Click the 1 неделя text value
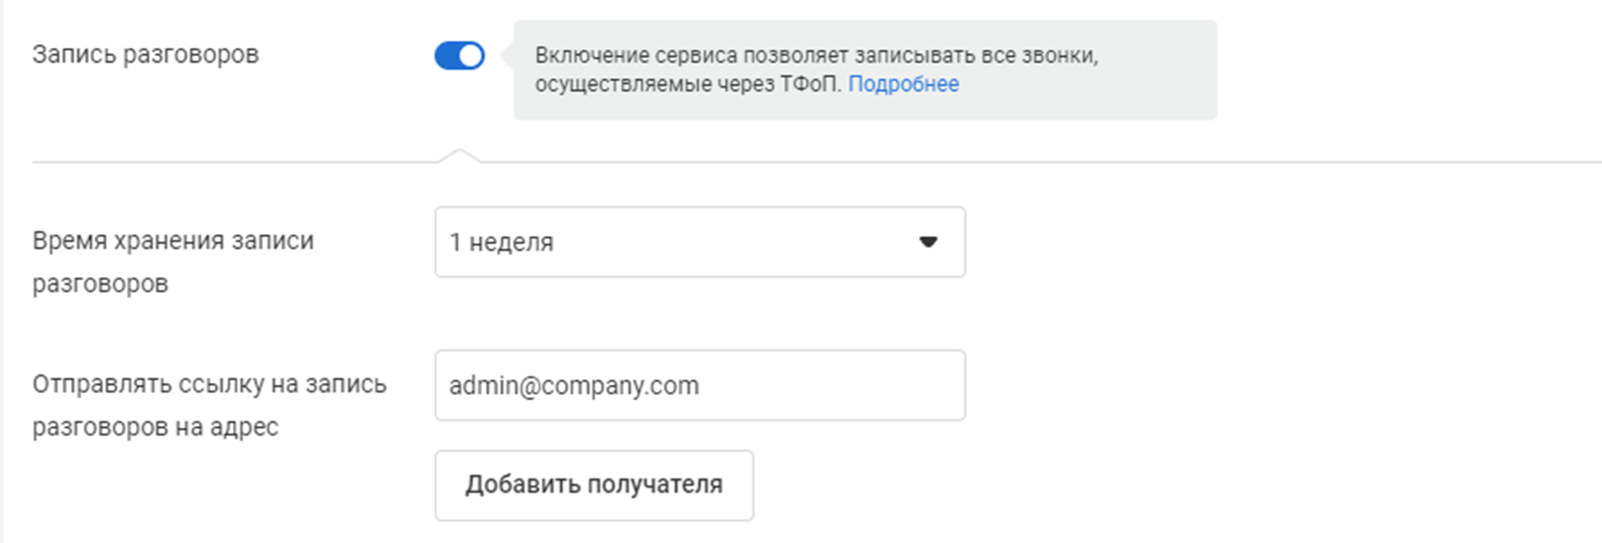Screen dimensions: 1602x543 pos(502,242)
